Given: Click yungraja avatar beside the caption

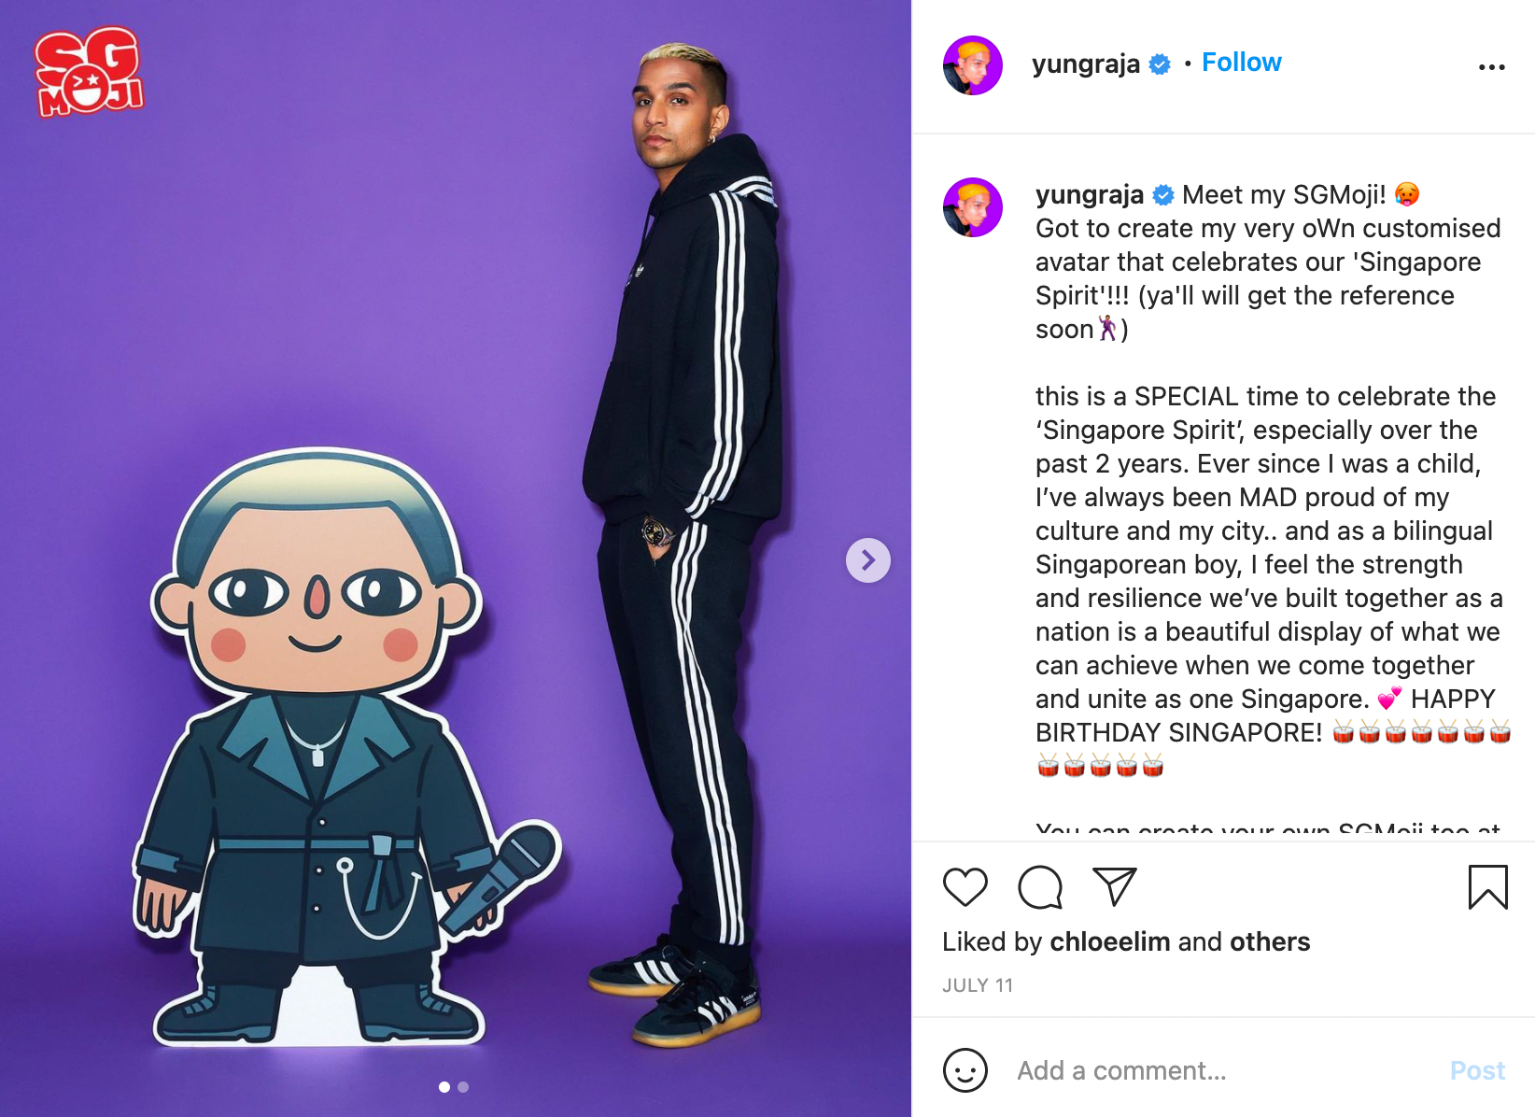Looking at the screenshot, I should (x=972, y=207).
